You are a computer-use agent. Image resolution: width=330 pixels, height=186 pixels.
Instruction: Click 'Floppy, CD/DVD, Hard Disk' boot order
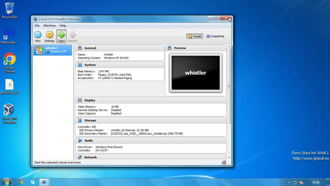click(x=114, y=75)
